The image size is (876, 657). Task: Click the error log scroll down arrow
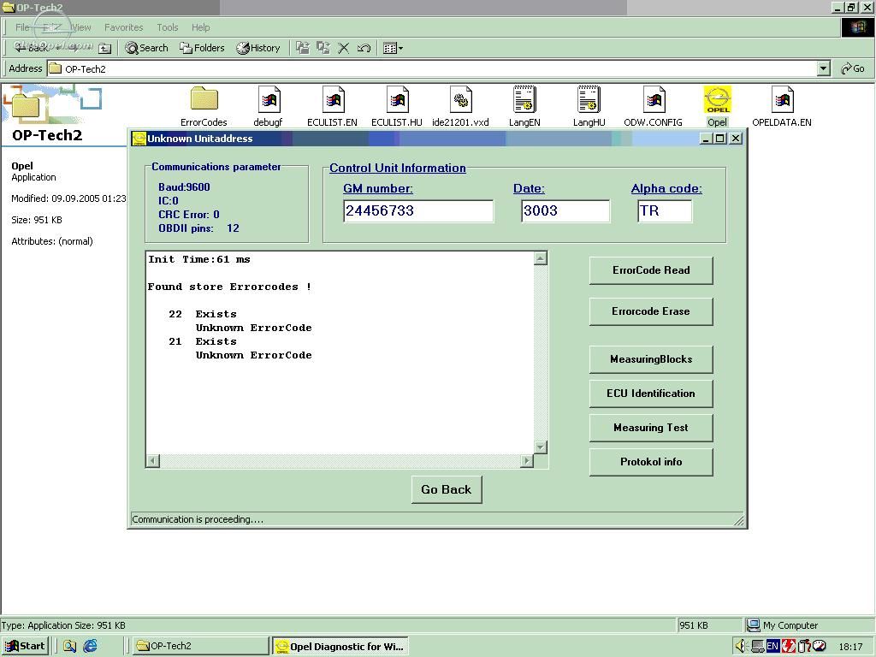click(541, 447)
